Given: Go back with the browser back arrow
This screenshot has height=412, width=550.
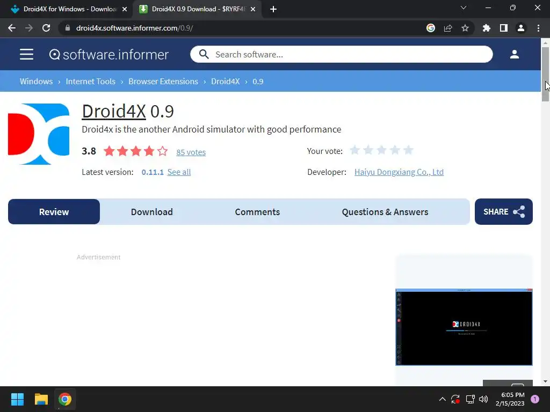Looking at the screenshot, I should point(12,28).
